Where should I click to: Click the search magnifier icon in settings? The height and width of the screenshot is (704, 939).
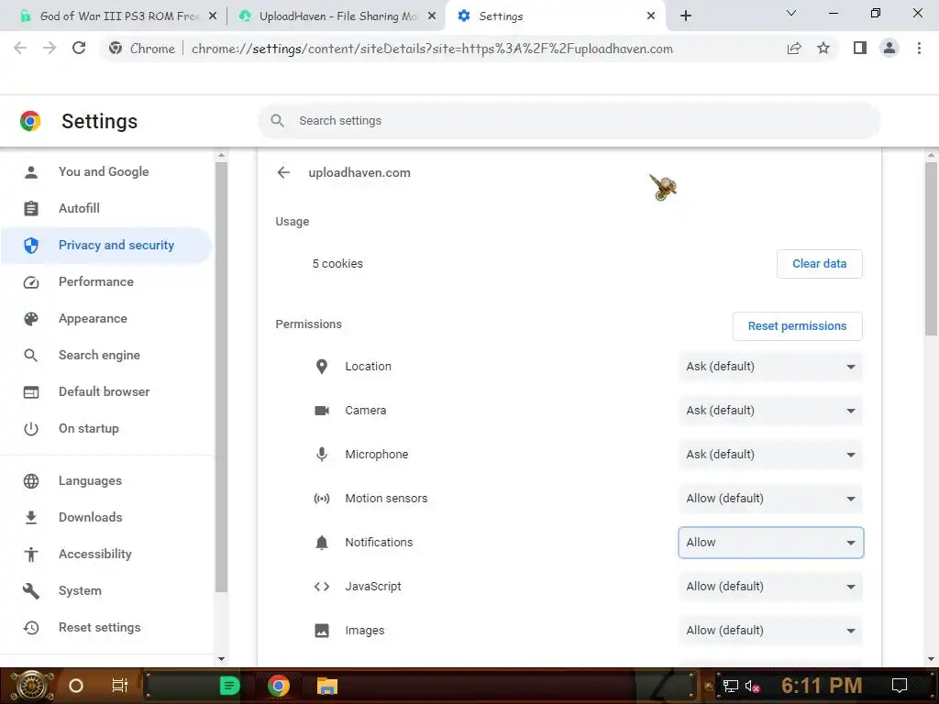277,121
